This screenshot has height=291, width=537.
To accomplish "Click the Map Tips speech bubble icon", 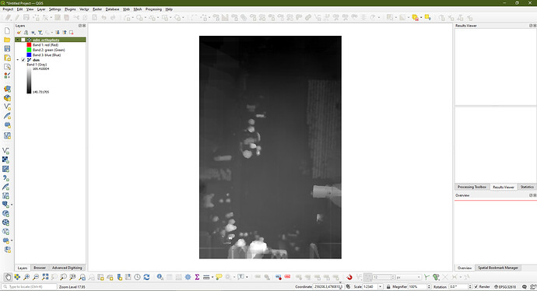I will (219, 277).
